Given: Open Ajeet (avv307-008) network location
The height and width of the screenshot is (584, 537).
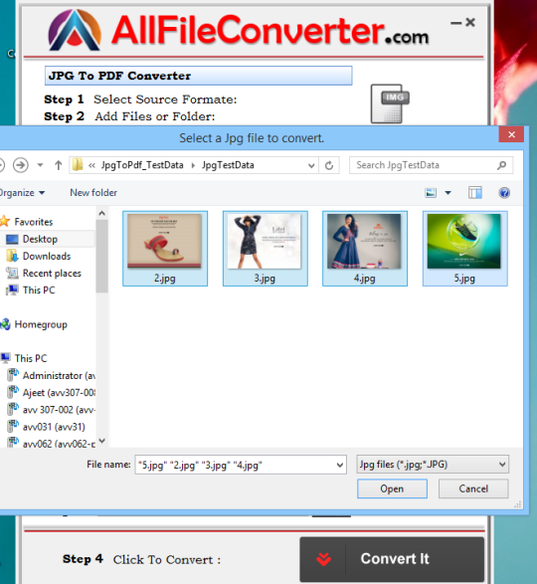Looking at the screenshot, I should click(x=59, y=393).
